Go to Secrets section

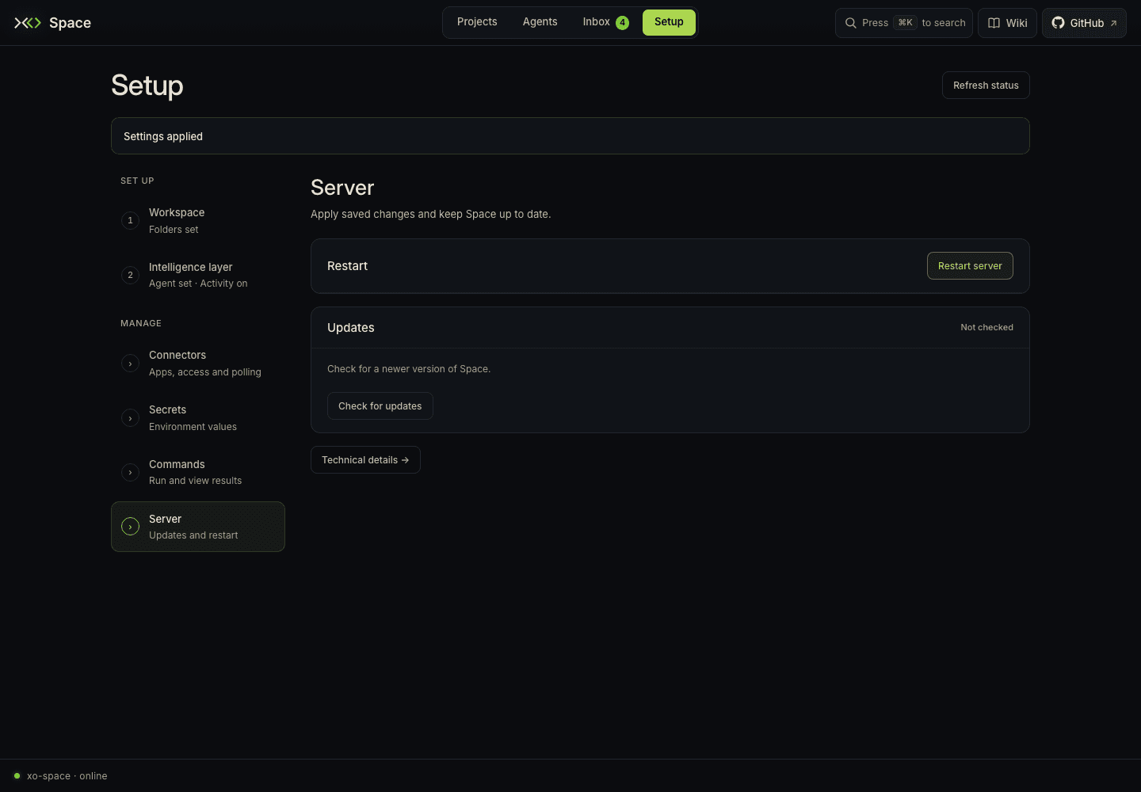198,418
